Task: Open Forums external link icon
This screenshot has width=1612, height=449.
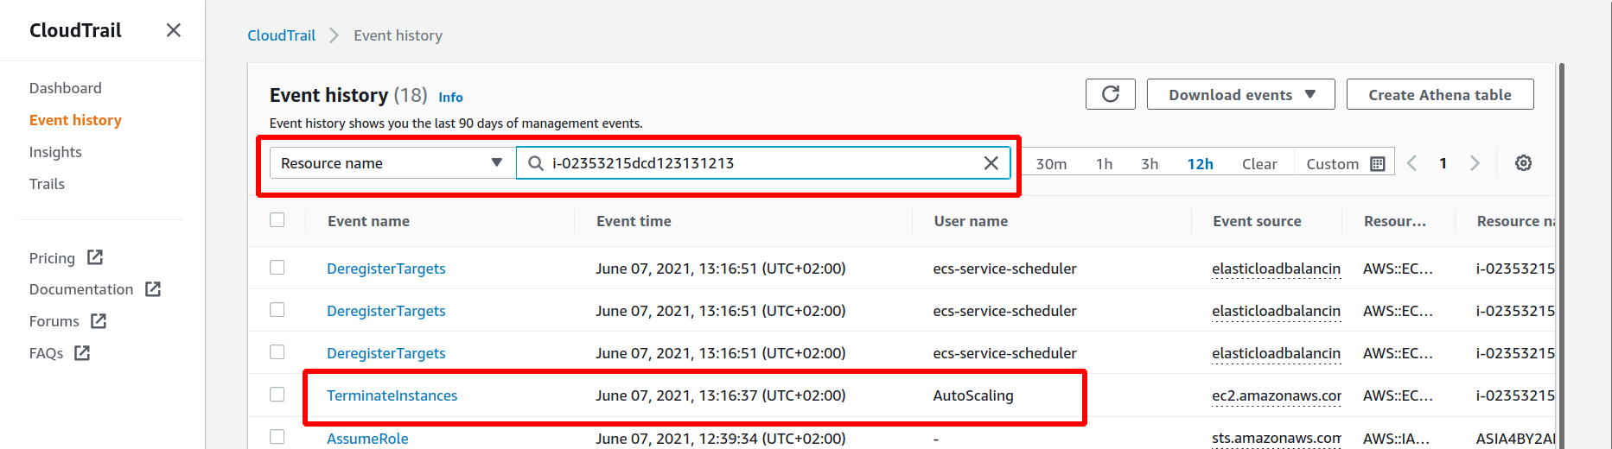Action: click(x=99, y=321)
